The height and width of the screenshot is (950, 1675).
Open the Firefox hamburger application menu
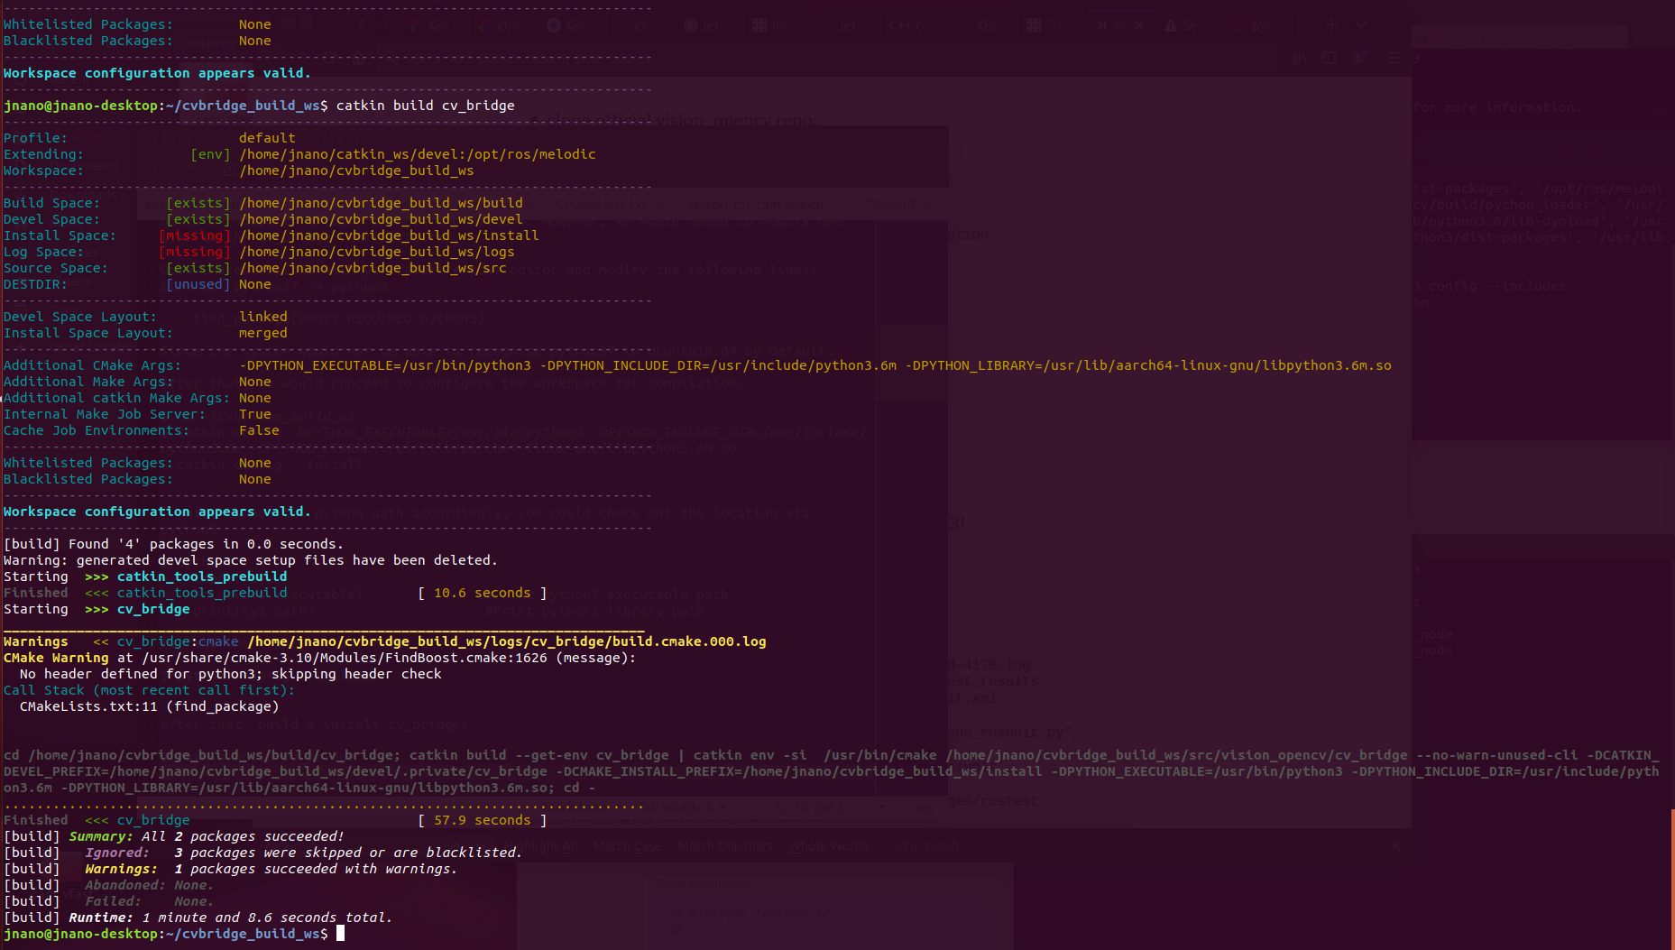coord(1394,58)
